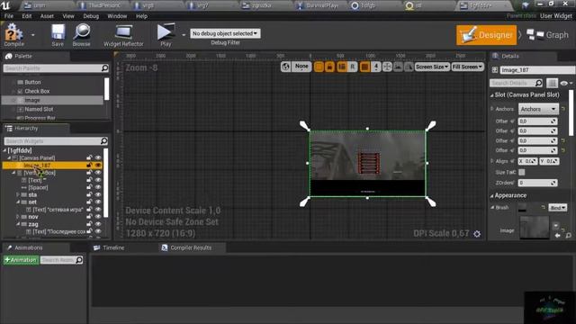The image size is (576, 324).
Task: Collapse the Appearance section
Action: [x=492, y=196]
